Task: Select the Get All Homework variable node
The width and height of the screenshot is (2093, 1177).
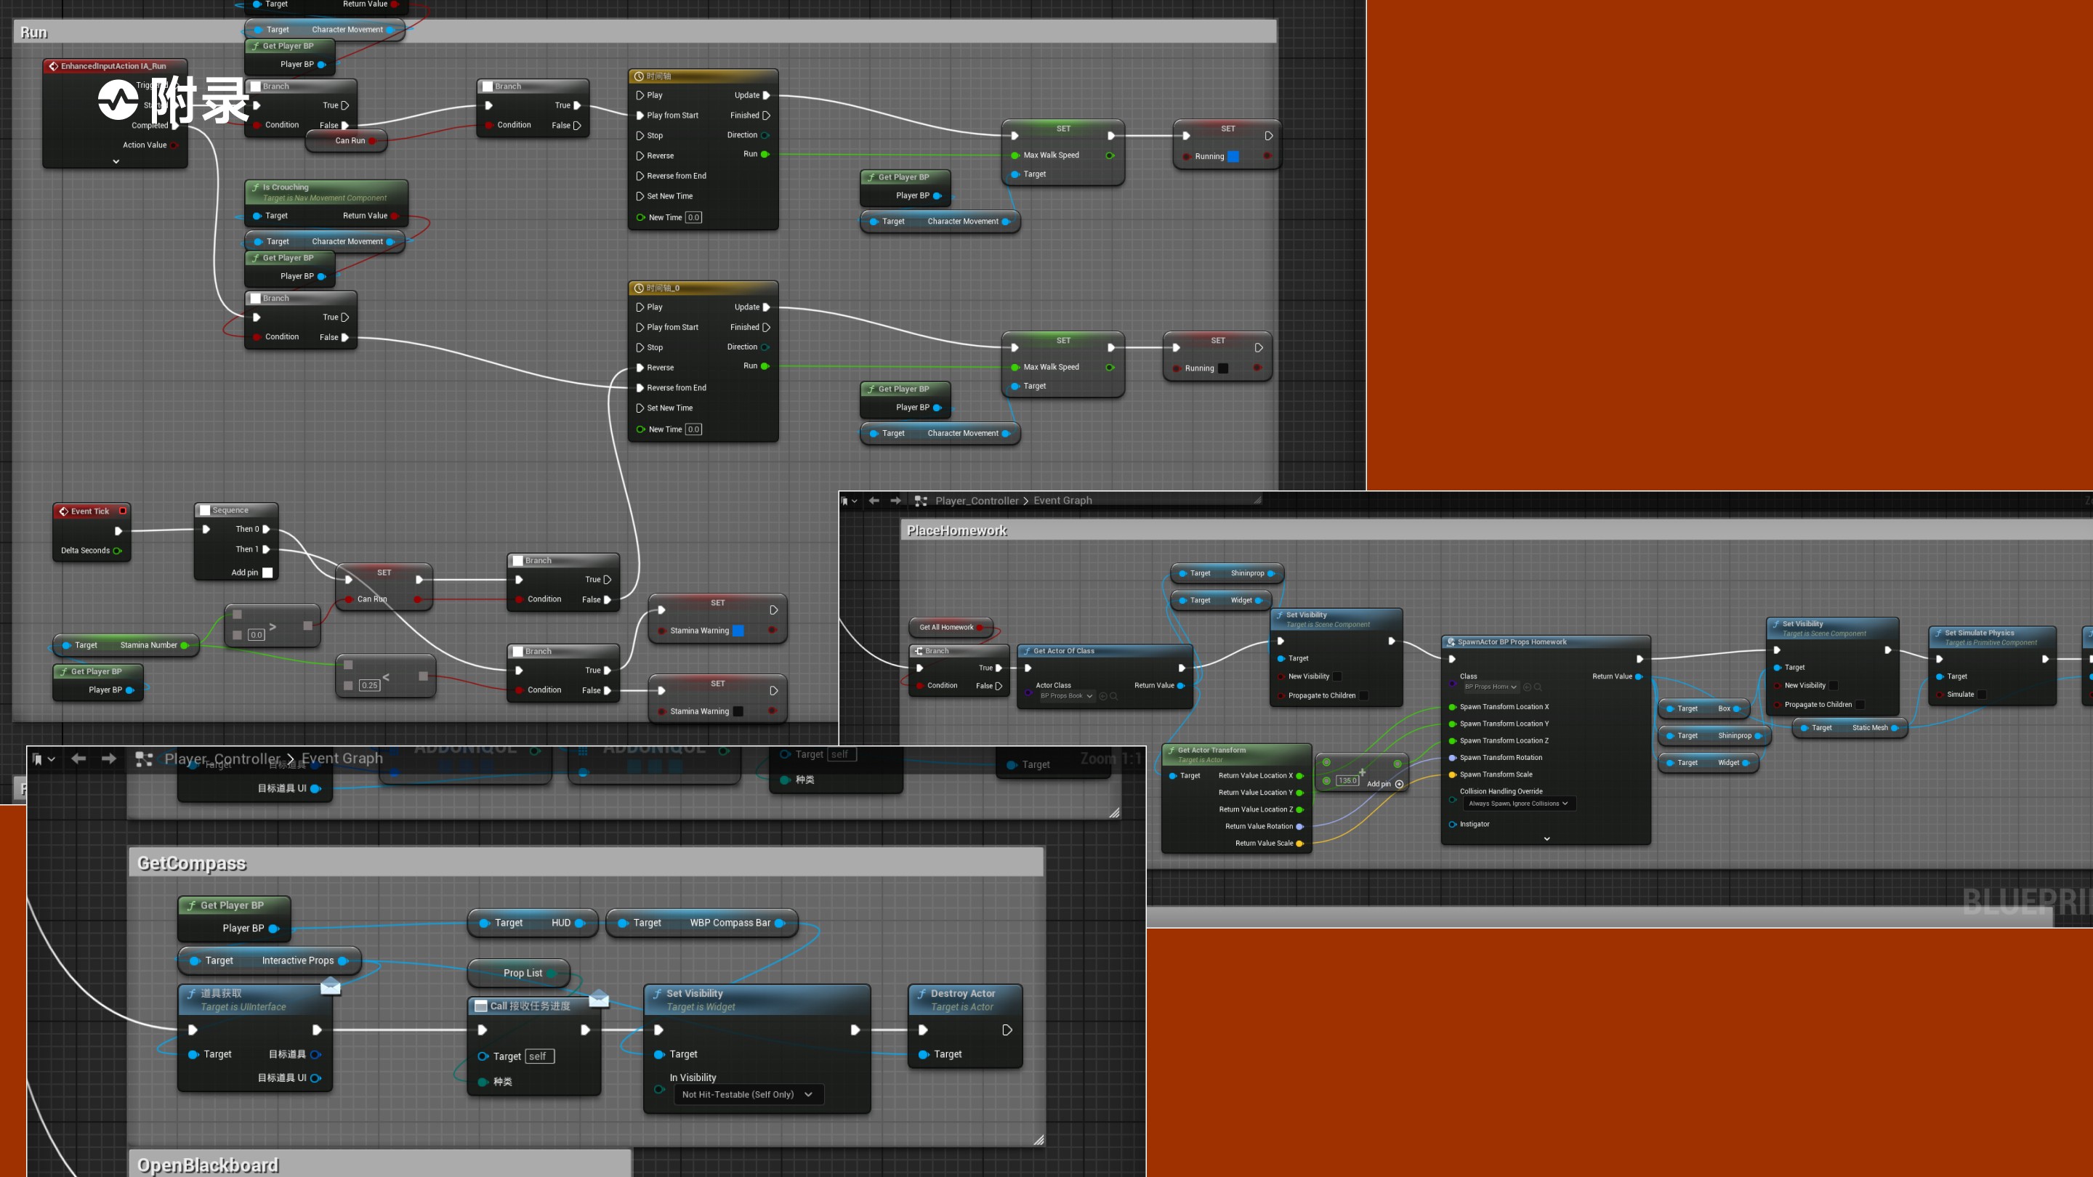Action: click(951, 627)
